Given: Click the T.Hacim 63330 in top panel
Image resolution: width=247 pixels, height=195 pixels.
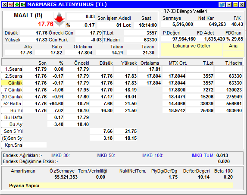Looking at the screenshot, I should (150, 40).
